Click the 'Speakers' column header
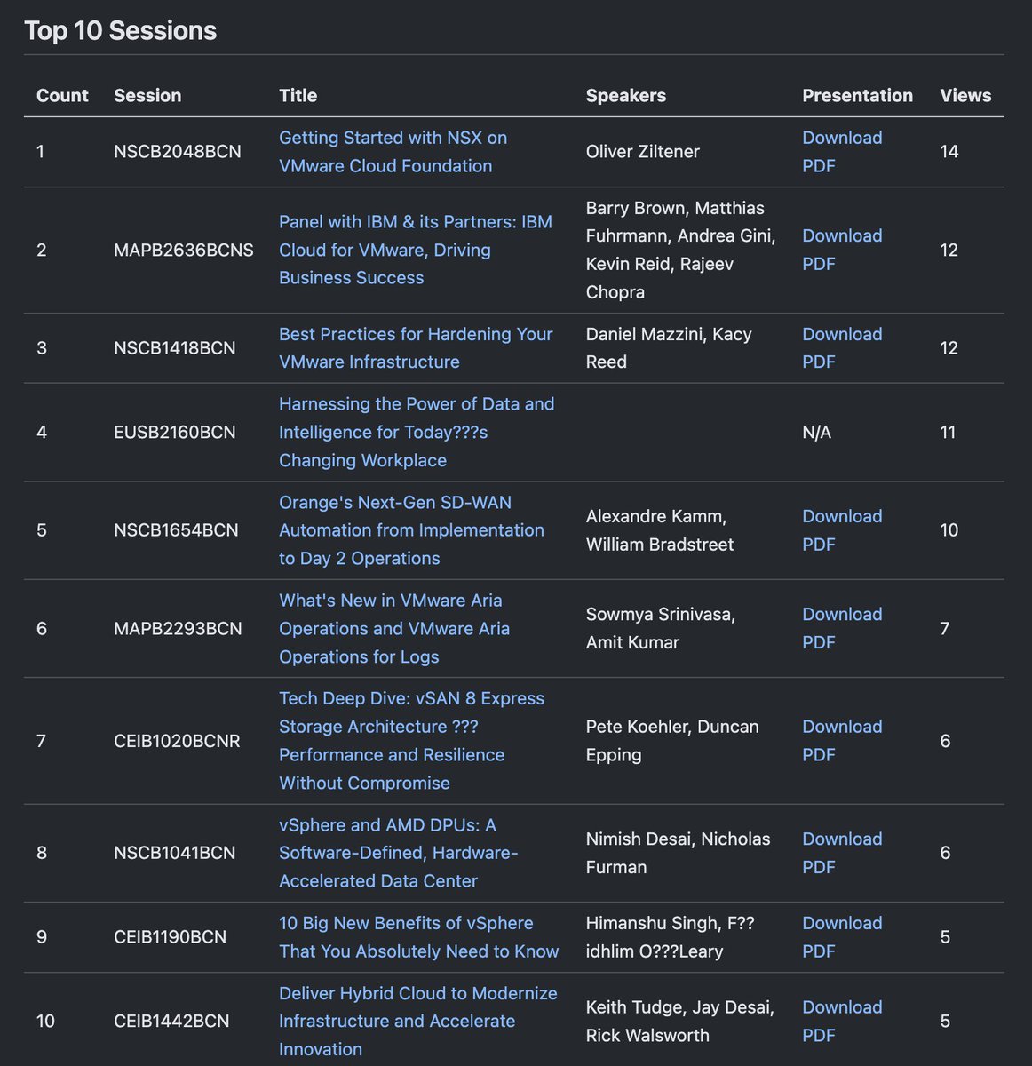Screen dimensions: 1032x1066 point(626,95)
